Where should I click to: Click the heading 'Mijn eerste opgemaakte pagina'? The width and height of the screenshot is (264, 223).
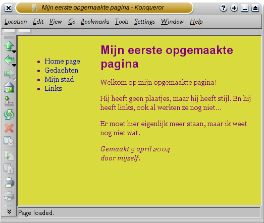point(167,57)
